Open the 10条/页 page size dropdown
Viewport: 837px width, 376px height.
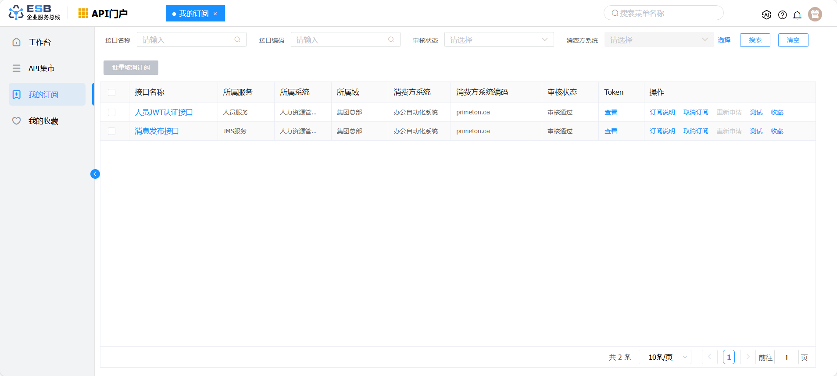pos(665,357)
